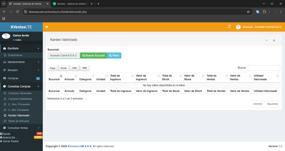
Task: Click the Consultas Ventas pie chart icon
Action: point(4,128)
